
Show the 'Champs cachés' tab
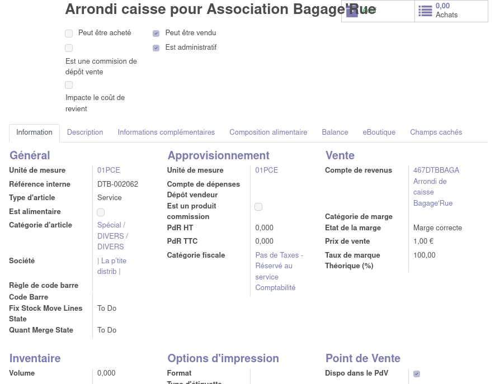click(436, 132)
